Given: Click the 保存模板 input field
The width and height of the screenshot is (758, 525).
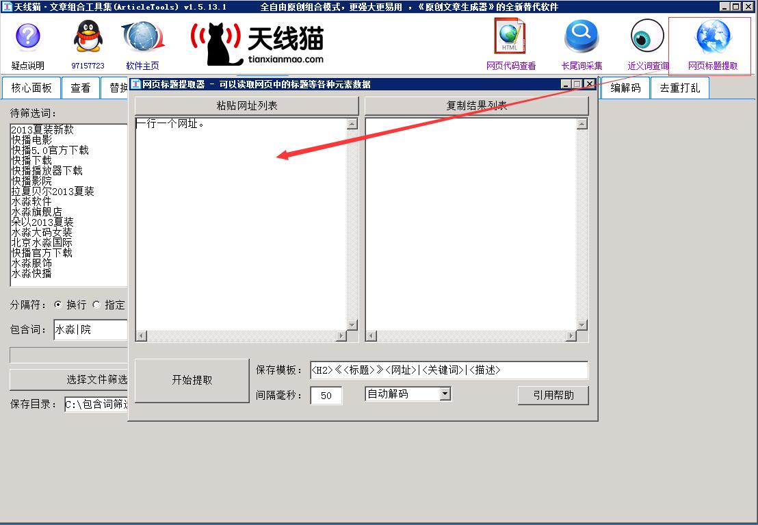Looking at the screenshot, I should (x=449, y=370).
